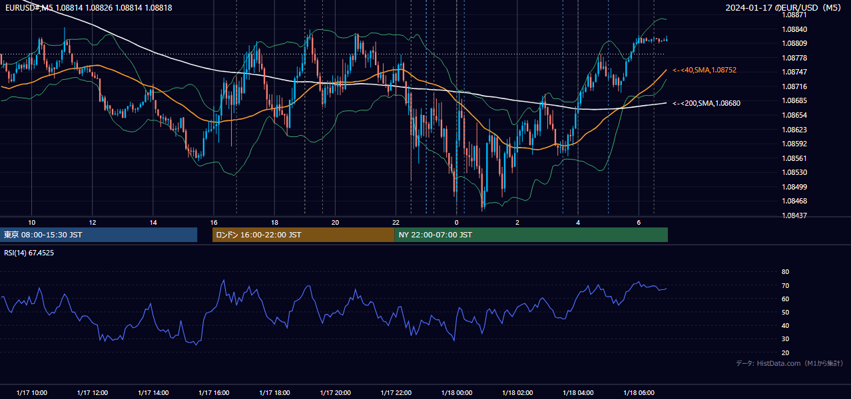Click price level 1.08437 on price axis
The image size is (851, 399).
pyautogui.click(x=795, y=216)
